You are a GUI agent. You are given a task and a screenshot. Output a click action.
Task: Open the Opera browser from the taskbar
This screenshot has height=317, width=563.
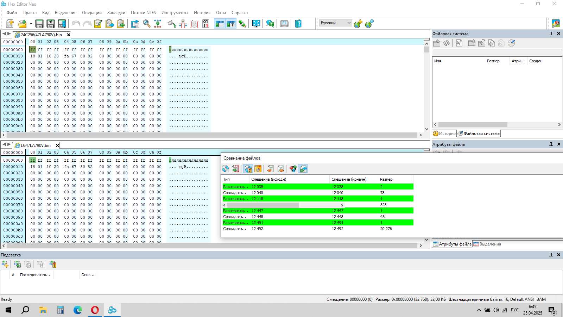[95, 310]
